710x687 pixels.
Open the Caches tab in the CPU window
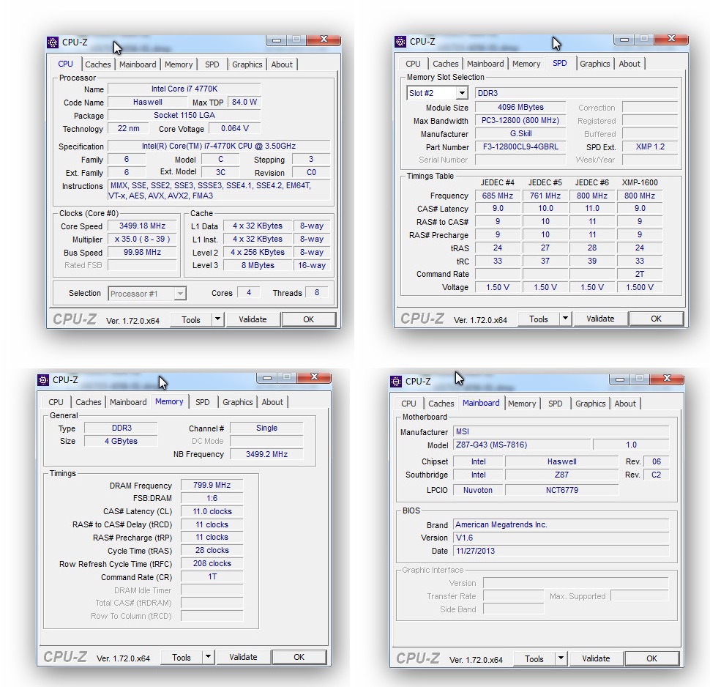98,64
